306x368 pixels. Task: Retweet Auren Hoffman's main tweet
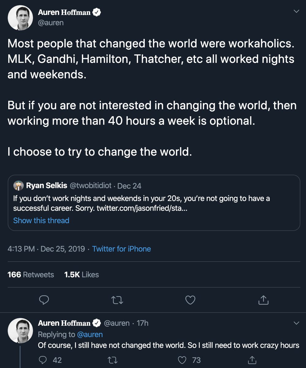click(117, 300)
